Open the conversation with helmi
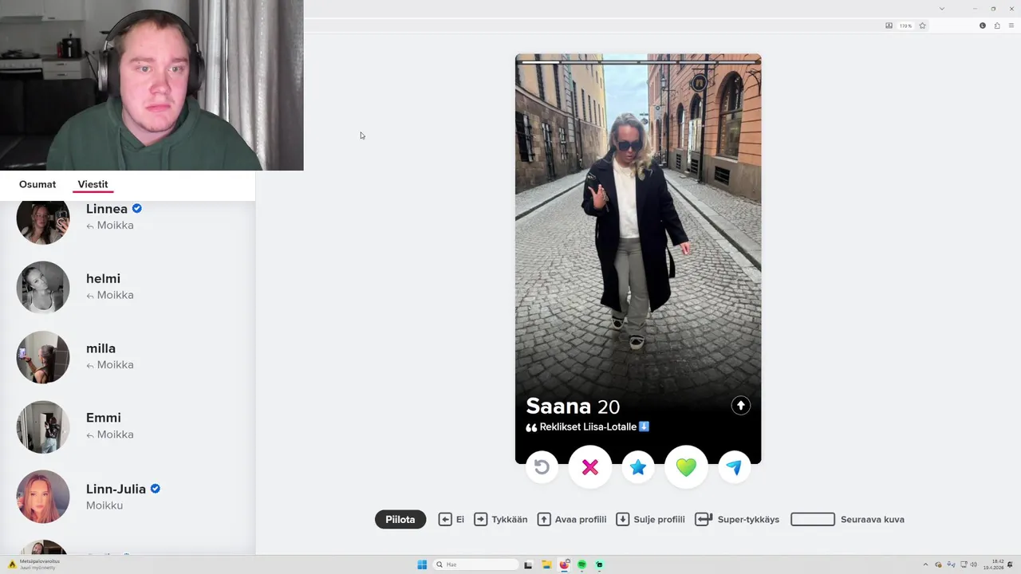Image resolution: width=1021 pixels, height=574 pixels. pyautogui.click(x=128, y=287)
